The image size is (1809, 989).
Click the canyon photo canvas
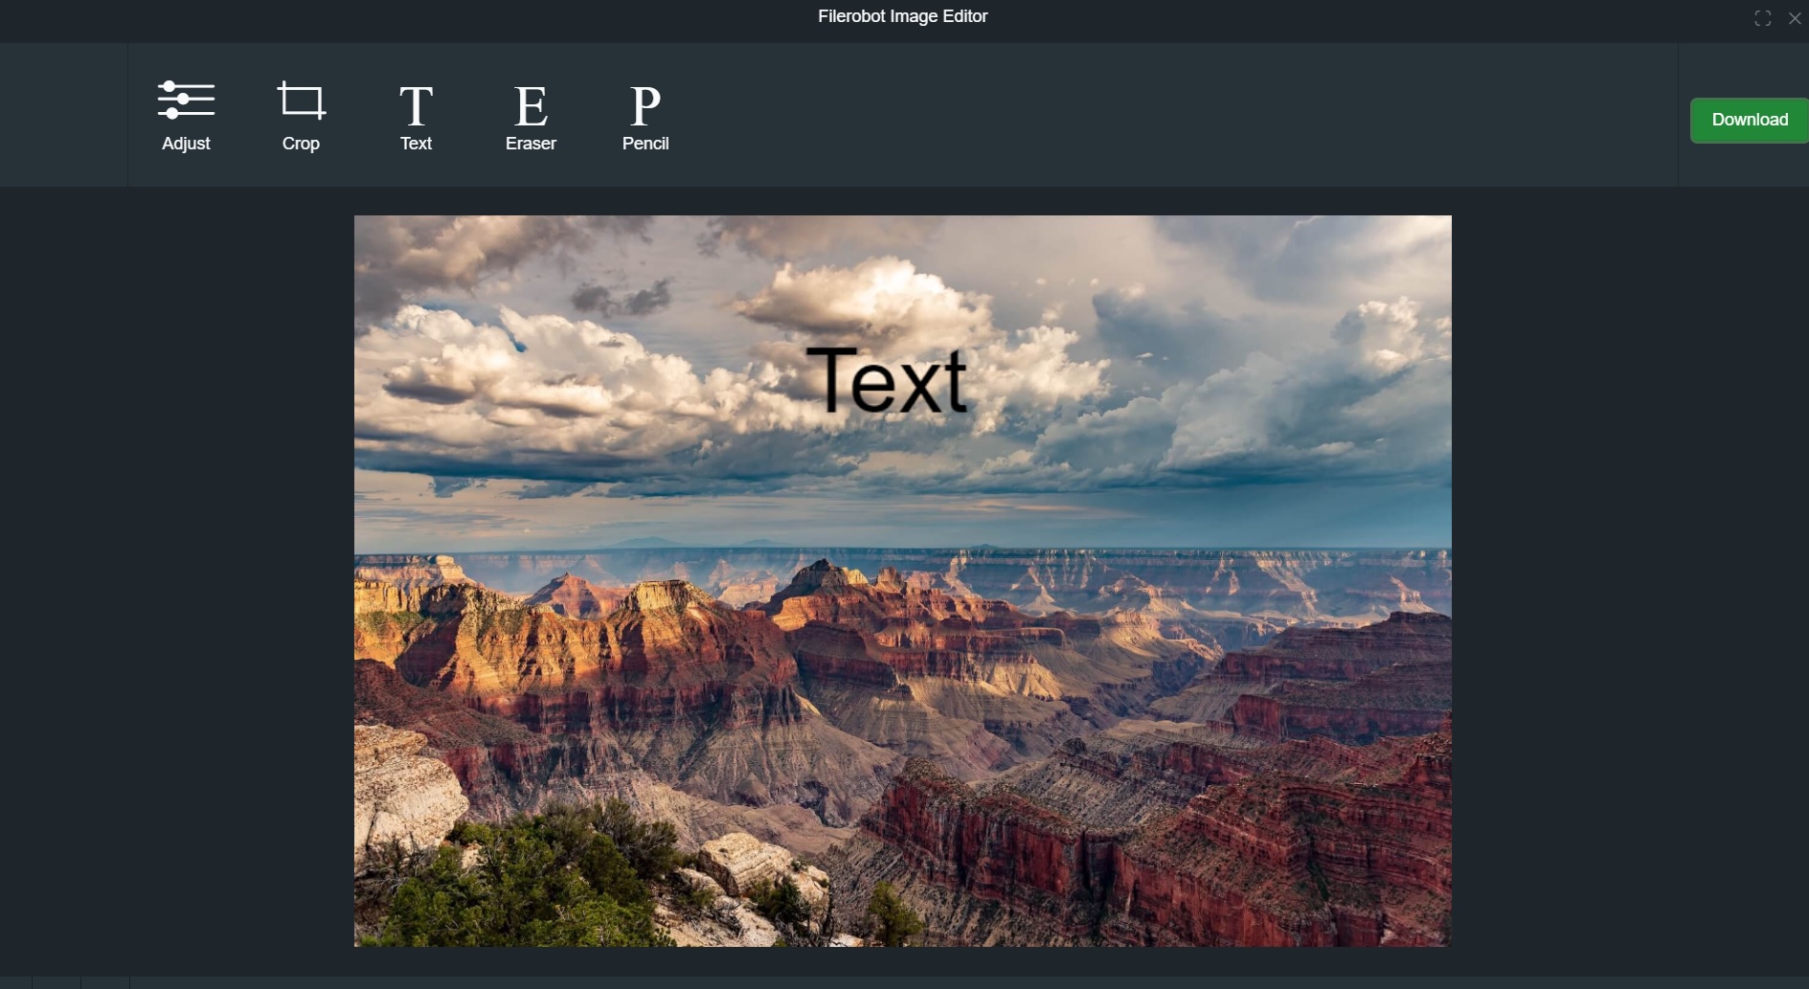[903, 581]
